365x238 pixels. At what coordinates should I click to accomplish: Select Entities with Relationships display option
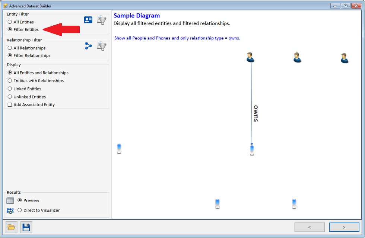[x=10, y=81]
